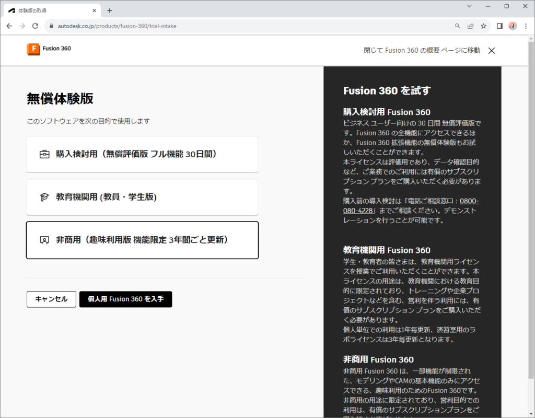Click 個人用 Fusion 360 を入手 button
Viewport: 535px width, 418px height.
click(x=125, y=299)
